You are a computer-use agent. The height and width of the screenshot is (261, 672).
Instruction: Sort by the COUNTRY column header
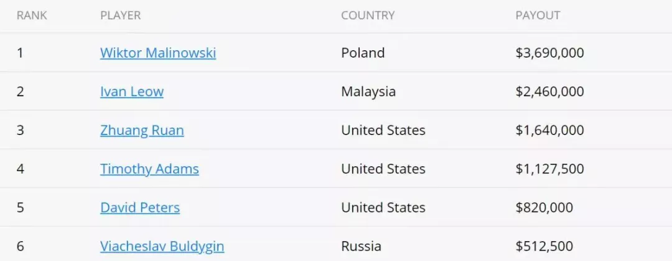point(368,15)
